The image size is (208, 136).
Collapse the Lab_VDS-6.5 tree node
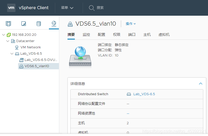pyautogui.click(x=12, y=54)
